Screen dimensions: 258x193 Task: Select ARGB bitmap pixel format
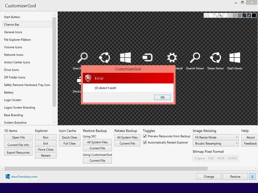[221, 158]
